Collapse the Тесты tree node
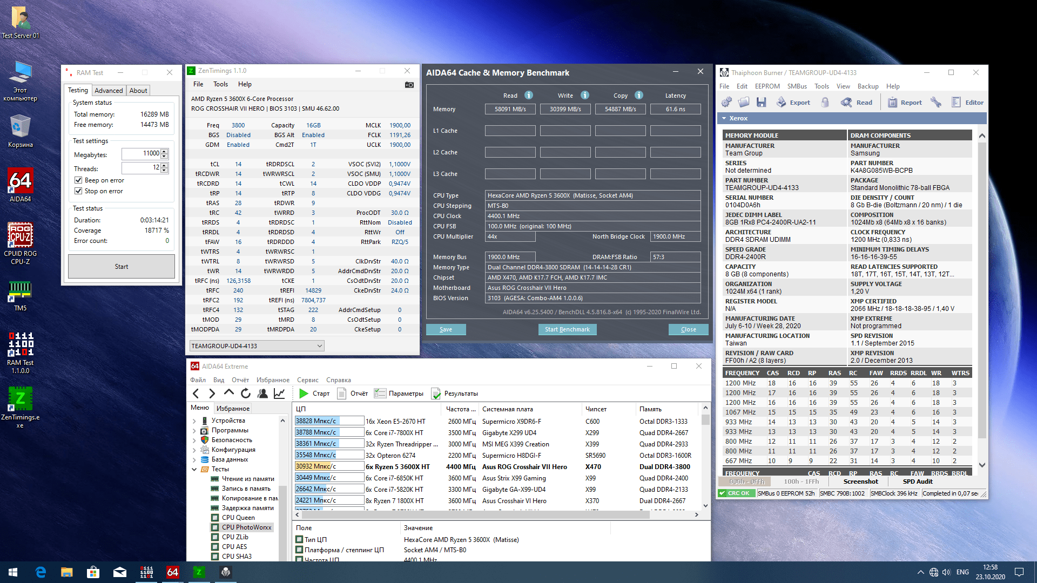 (x=194, y=470)
